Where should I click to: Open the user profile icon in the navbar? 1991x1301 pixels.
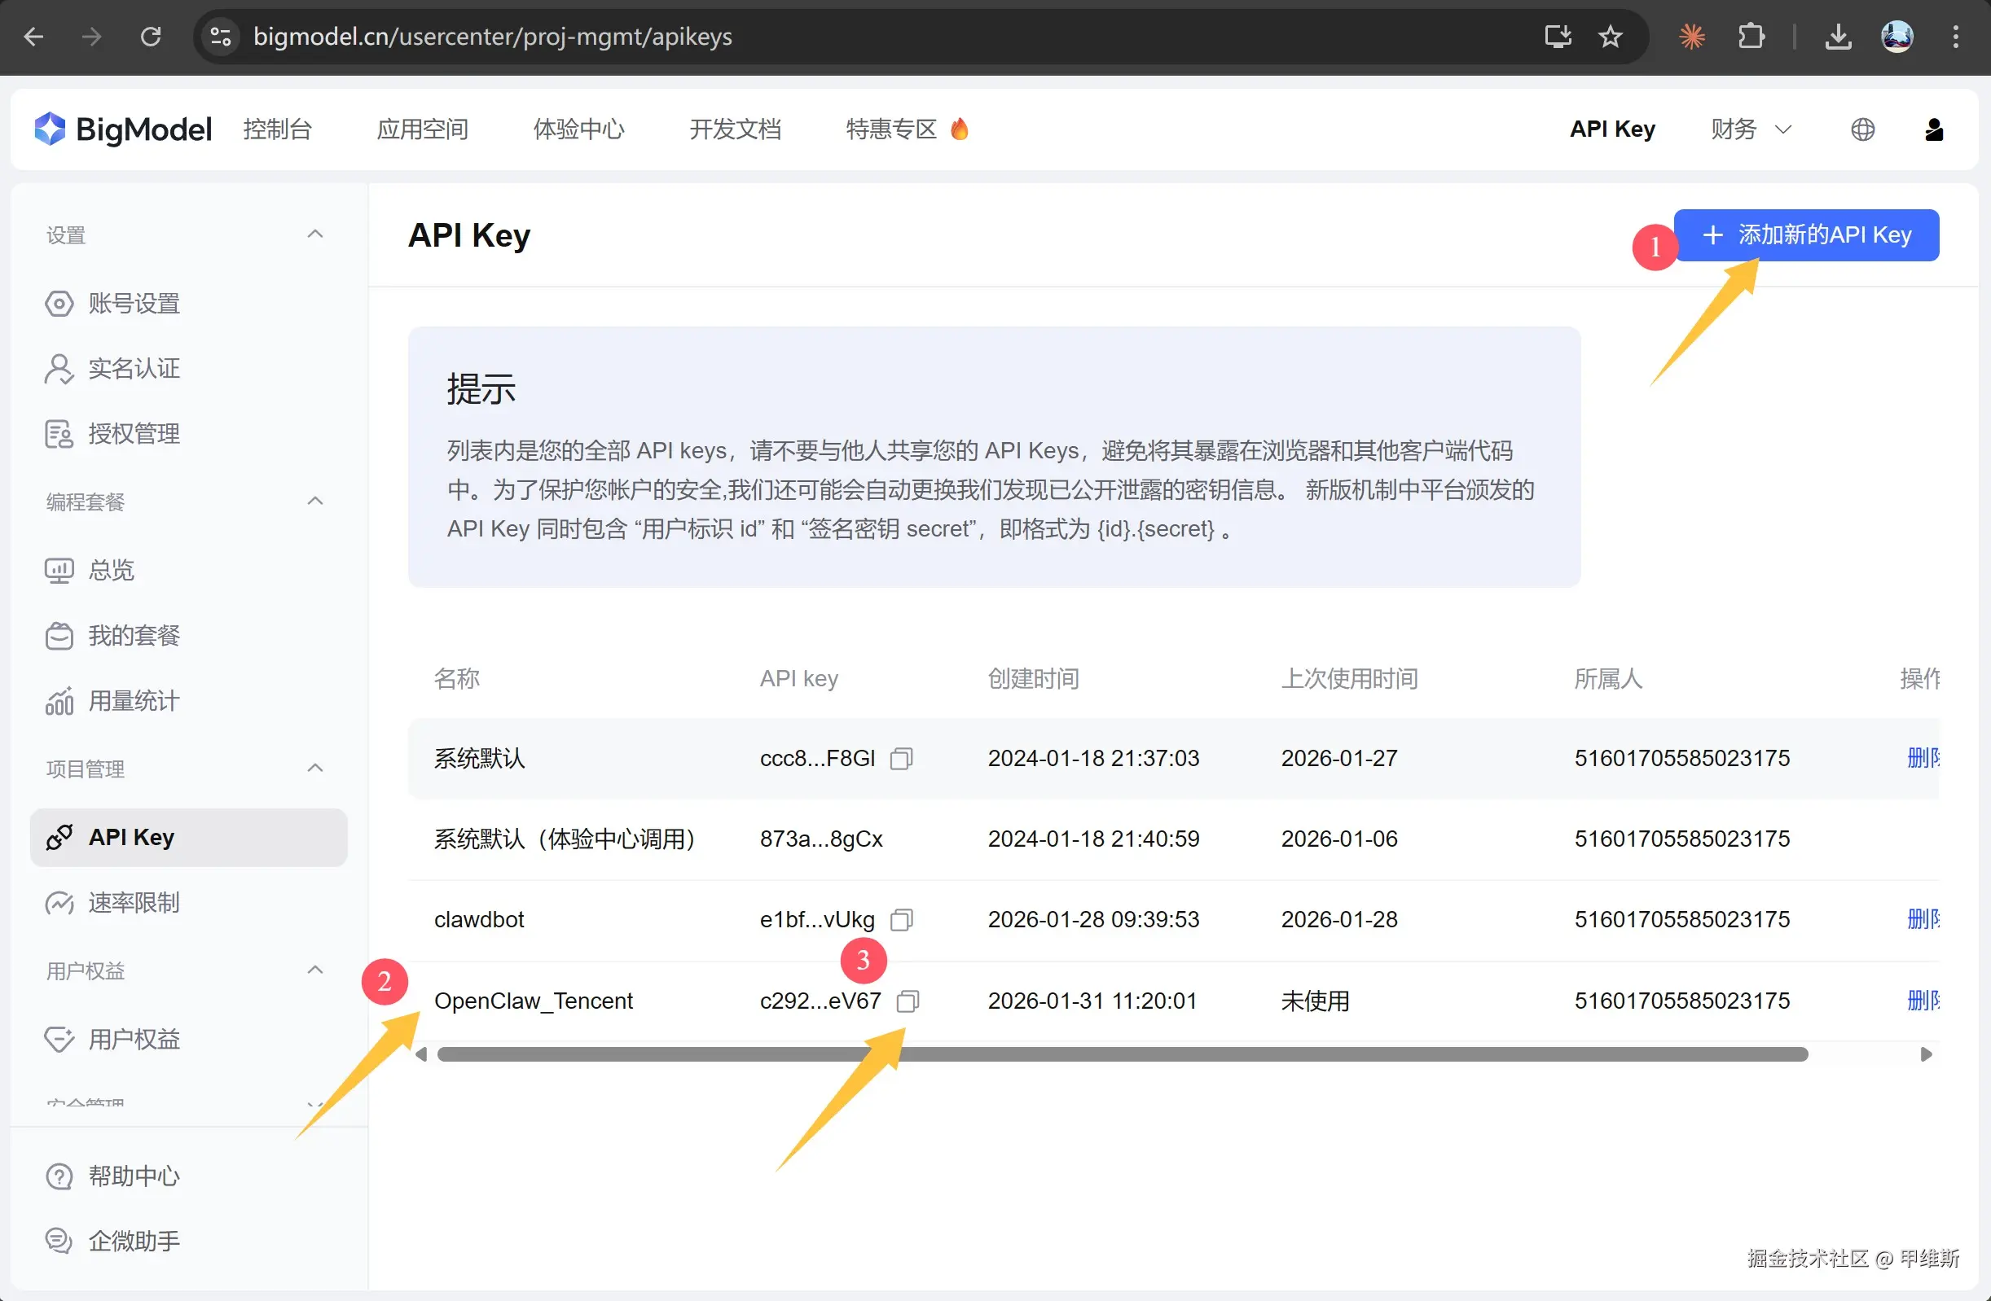coord(1933,129)
